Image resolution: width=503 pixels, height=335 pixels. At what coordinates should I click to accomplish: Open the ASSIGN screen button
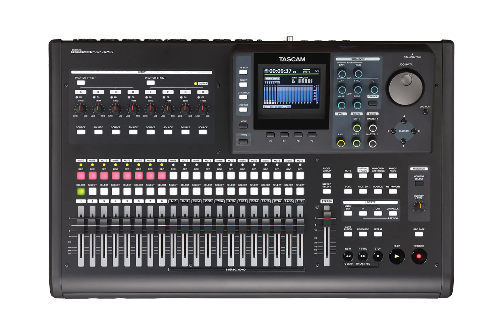[243, 72]
